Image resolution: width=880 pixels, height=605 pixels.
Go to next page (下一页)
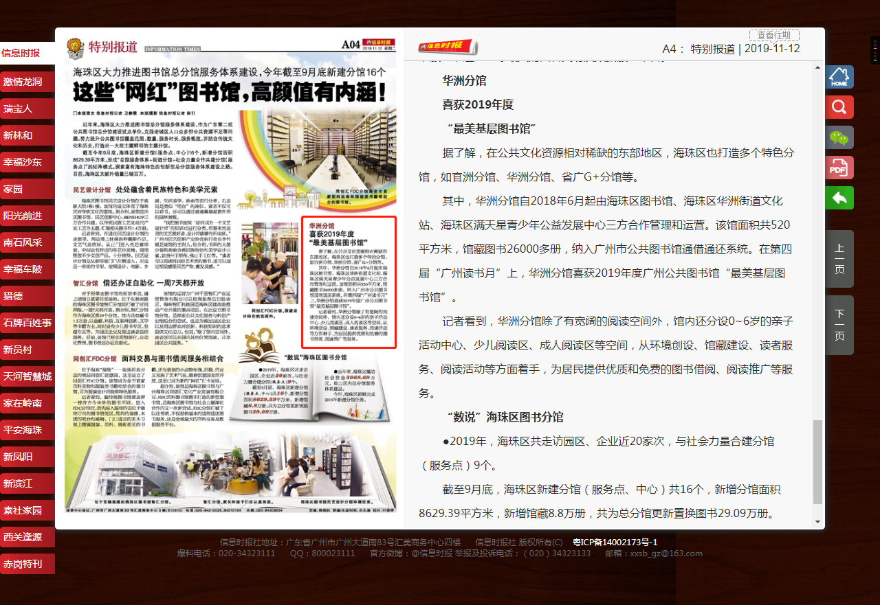839,325
